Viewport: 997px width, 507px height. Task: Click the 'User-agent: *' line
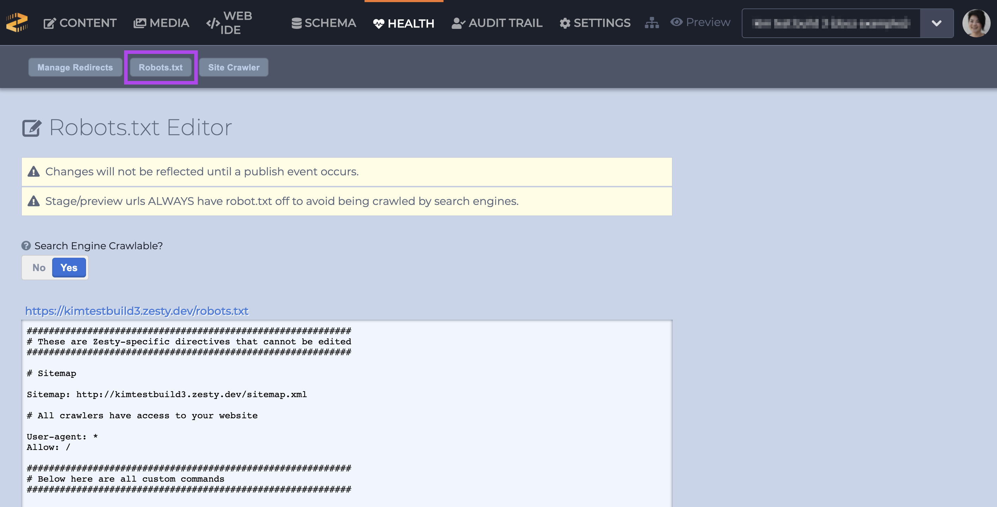(62, 437)
